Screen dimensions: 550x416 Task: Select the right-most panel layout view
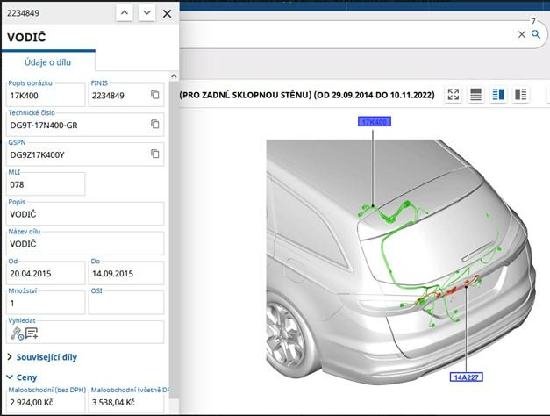521,95
